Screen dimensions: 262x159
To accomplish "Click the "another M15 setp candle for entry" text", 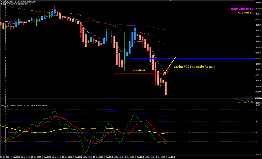I will (x=195, y=67).
